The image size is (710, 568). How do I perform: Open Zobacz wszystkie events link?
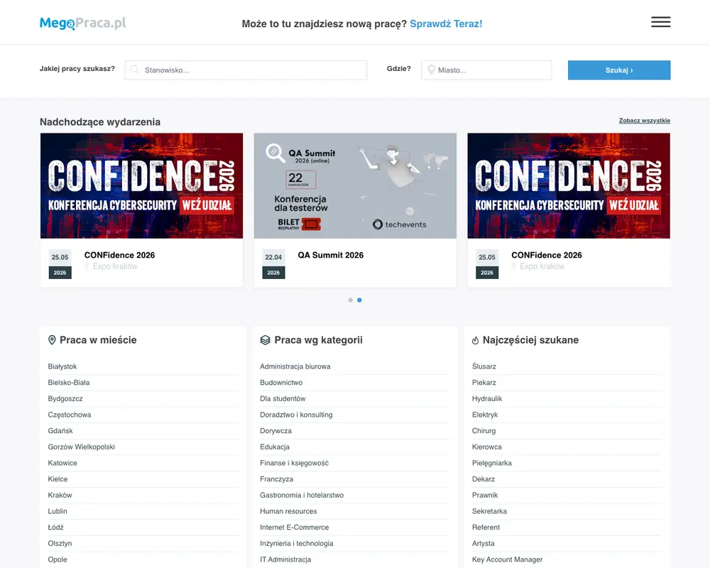click(645, 121)
